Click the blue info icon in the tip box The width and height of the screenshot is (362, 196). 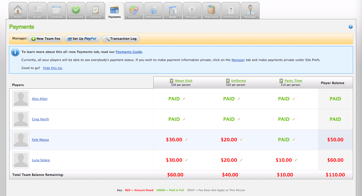(x=15, y=52)
